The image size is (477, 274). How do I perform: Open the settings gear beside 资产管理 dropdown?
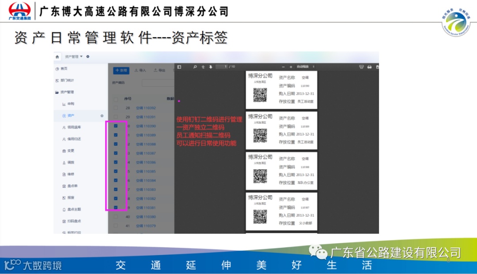point(87,56)
